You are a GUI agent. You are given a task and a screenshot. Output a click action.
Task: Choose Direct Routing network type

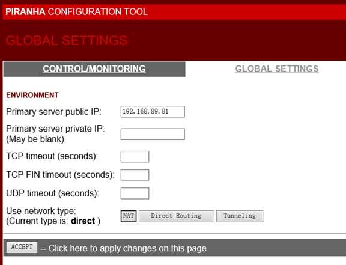176,216
